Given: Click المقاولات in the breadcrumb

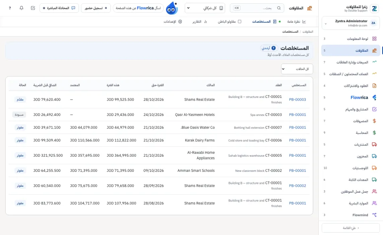Looking at the screenshot, I should 308,32.
